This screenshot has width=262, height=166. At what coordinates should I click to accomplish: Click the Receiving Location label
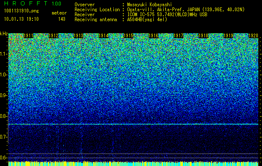pyautogui.click(x=97, y=10)
